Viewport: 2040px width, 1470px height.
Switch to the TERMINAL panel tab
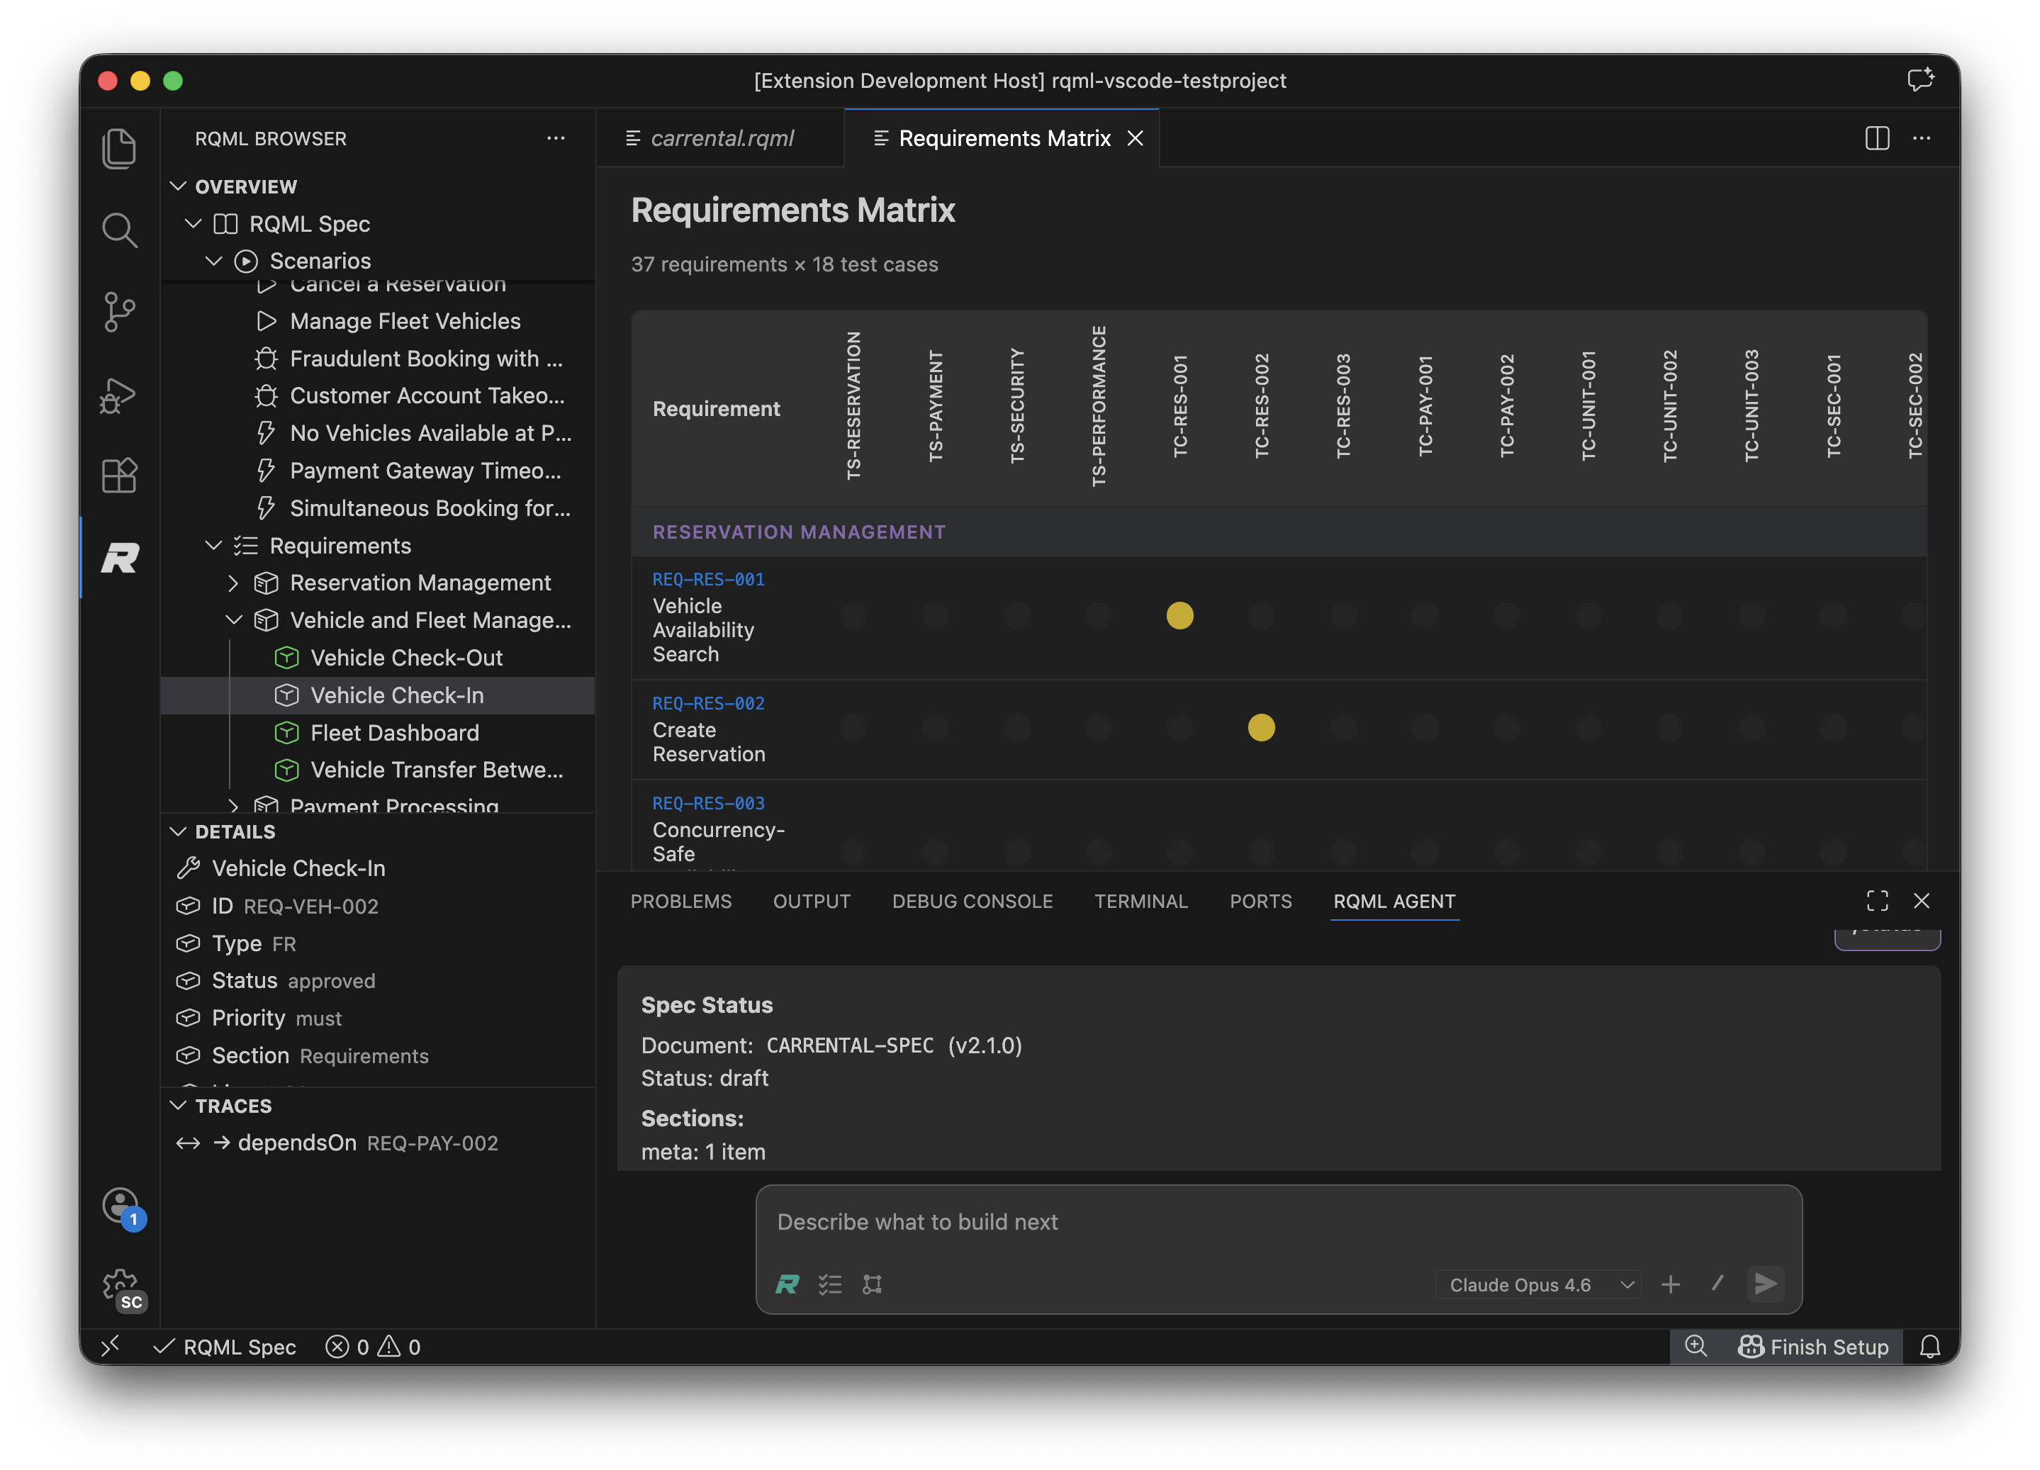pos(1141,902)
